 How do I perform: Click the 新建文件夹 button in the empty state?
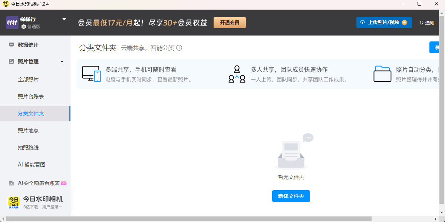pyautogui.click(x=291, y=196)
